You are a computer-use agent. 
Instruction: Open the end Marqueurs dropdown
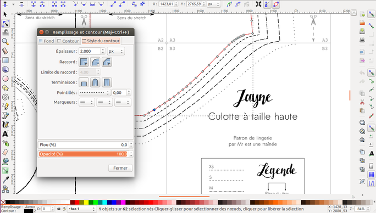pyautogui.click(x=123, y=102)
